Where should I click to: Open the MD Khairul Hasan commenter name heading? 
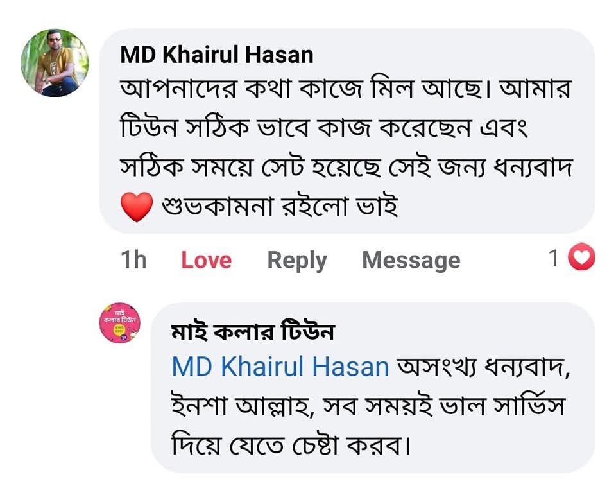[217, 55]
